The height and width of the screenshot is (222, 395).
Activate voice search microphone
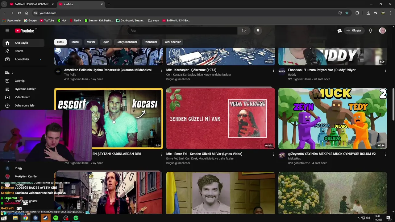coord(258,31)
